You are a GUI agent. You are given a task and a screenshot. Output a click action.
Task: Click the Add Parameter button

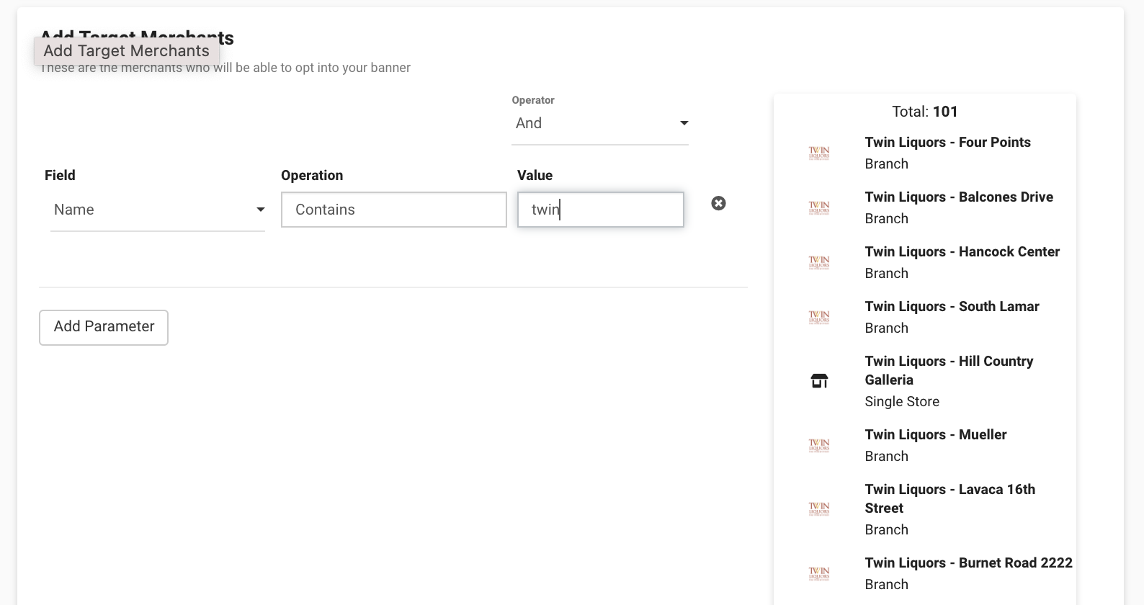pyautogui.click(x=104, y=327)
